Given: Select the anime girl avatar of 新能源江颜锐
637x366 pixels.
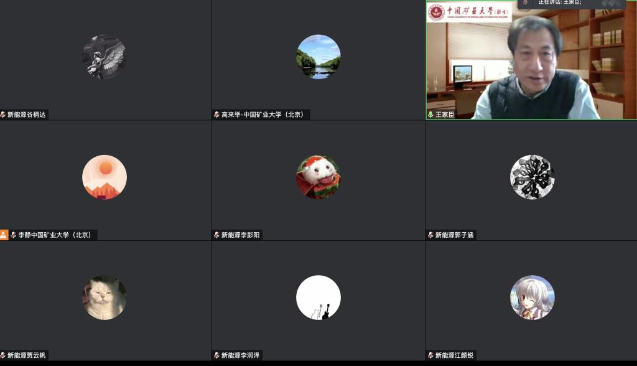Looking at the screenshot, I should [532, 298].
